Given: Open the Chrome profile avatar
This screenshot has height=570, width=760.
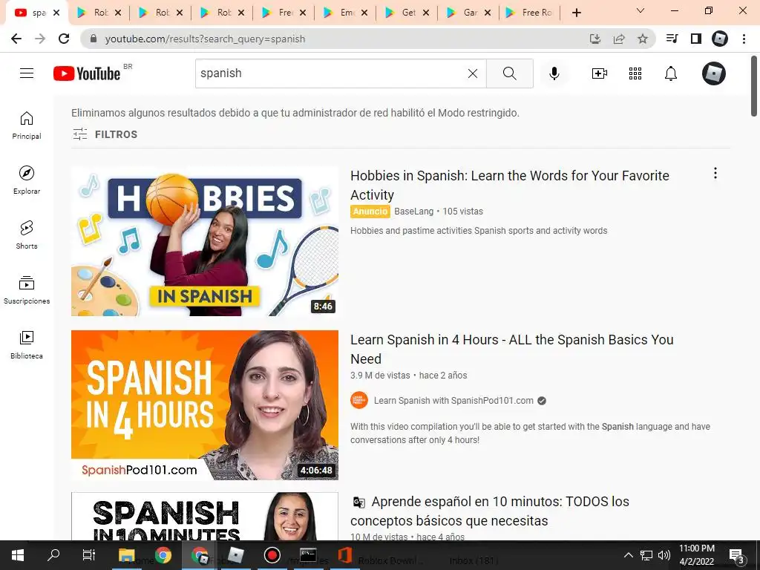Looking at the screenshot, I should [720, 39].
